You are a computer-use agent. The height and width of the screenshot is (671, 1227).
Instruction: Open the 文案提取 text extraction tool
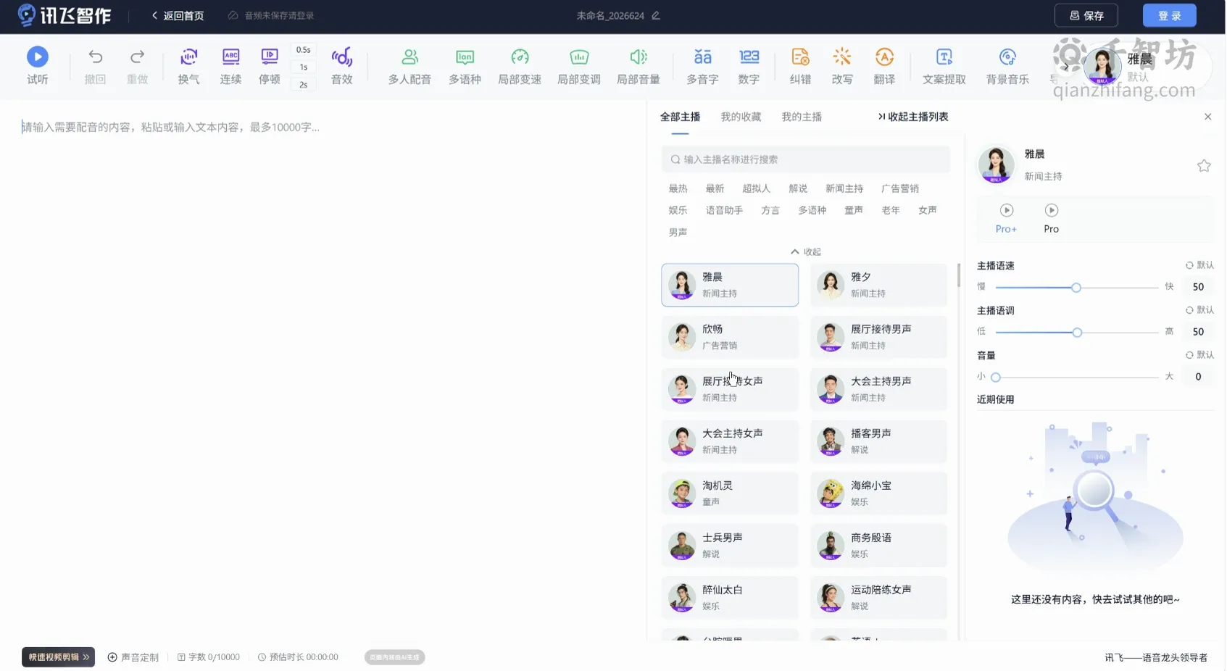click(944, 66)
